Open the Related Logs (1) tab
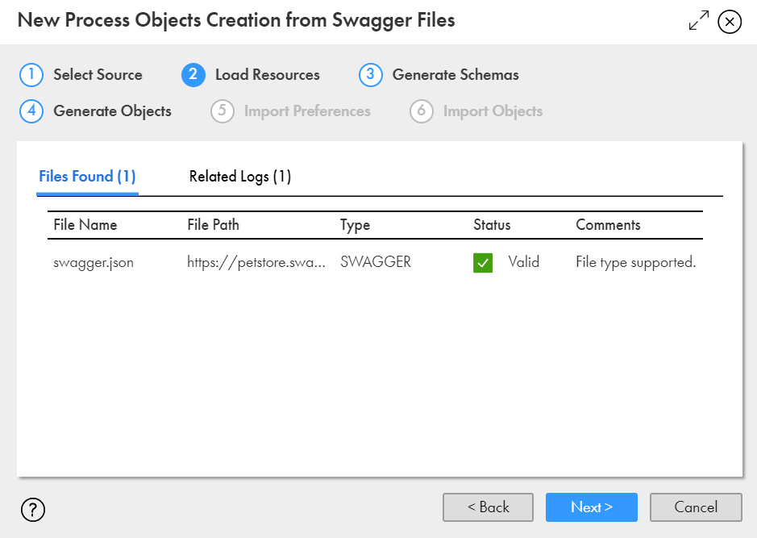The height and width of the screenshot is (538, 757). pos(240,177)
